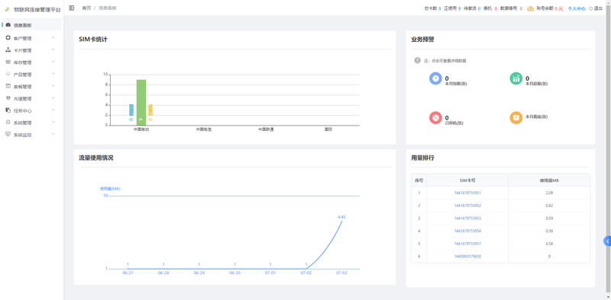This screenshot has width=611, height=300.
Task: Open the blue side drawer arrow tab
Action: click(x=607, y=241)
